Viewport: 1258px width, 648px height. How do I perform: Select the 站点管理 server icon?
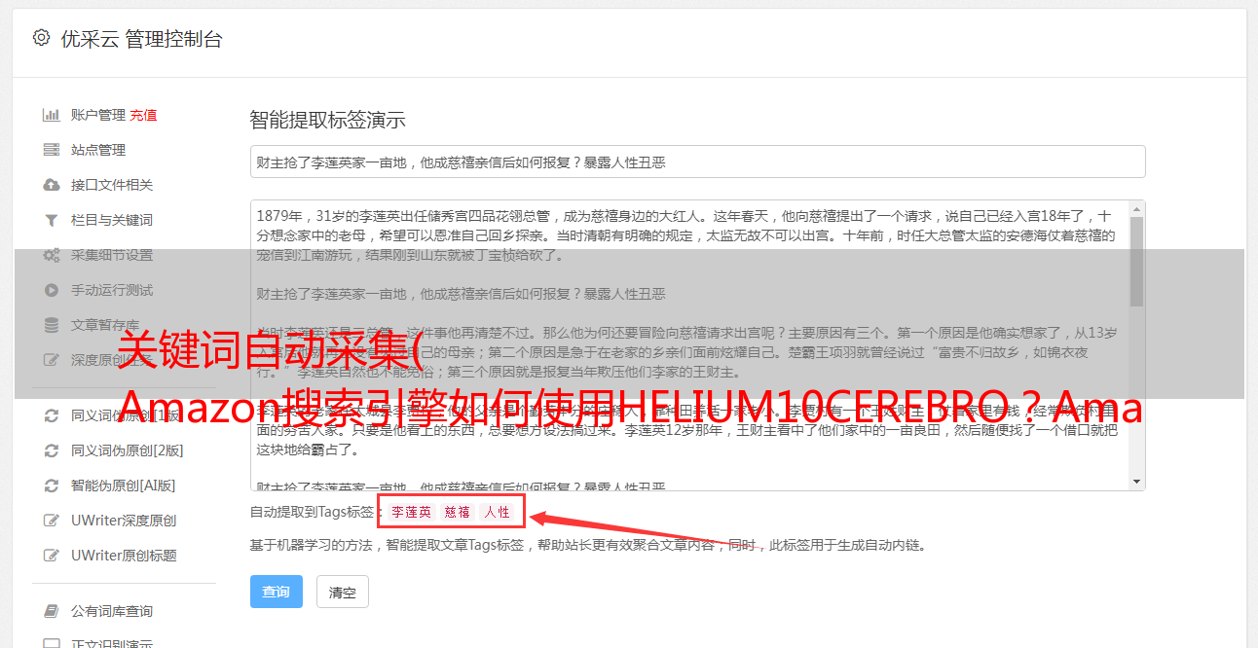(52, 150)
